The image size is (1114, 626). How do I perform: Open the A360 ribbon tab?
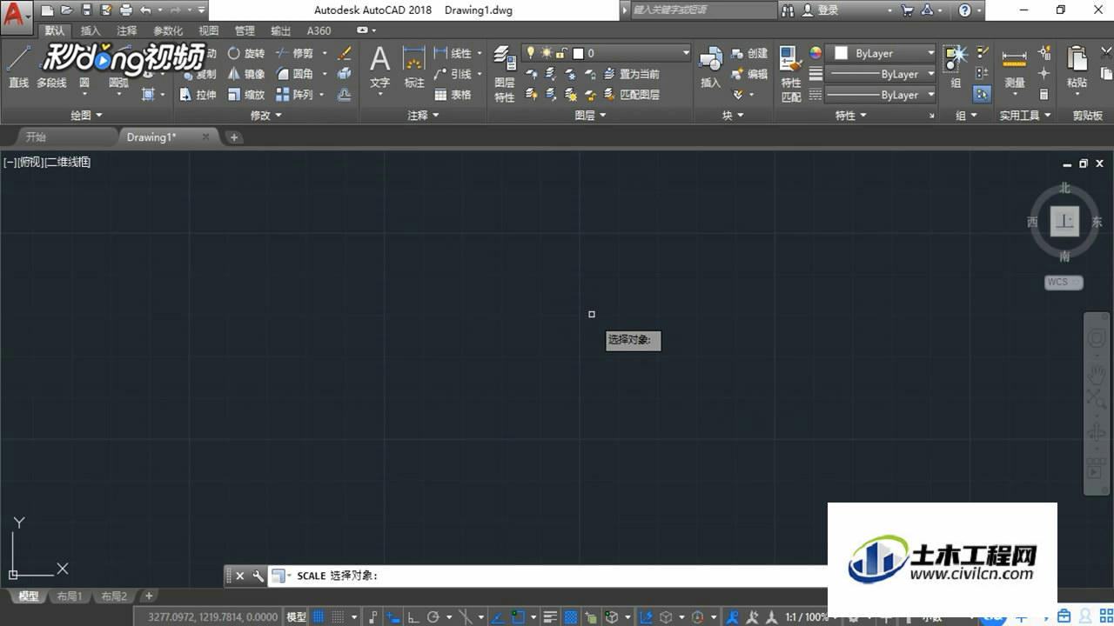click(319, 30)
